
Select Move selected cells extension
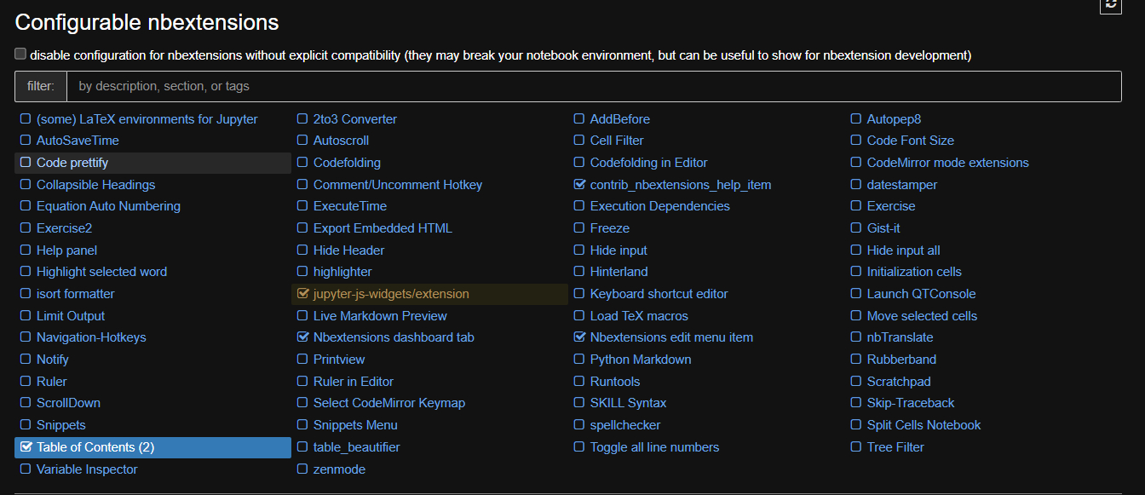[922, 316]
